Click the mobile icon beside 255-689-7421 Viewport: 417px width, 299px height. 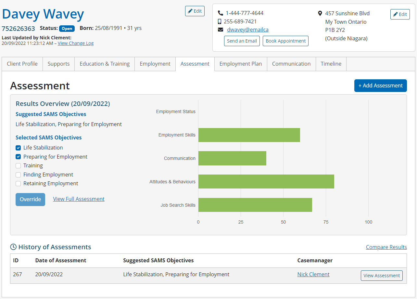[x=220, y=21]
